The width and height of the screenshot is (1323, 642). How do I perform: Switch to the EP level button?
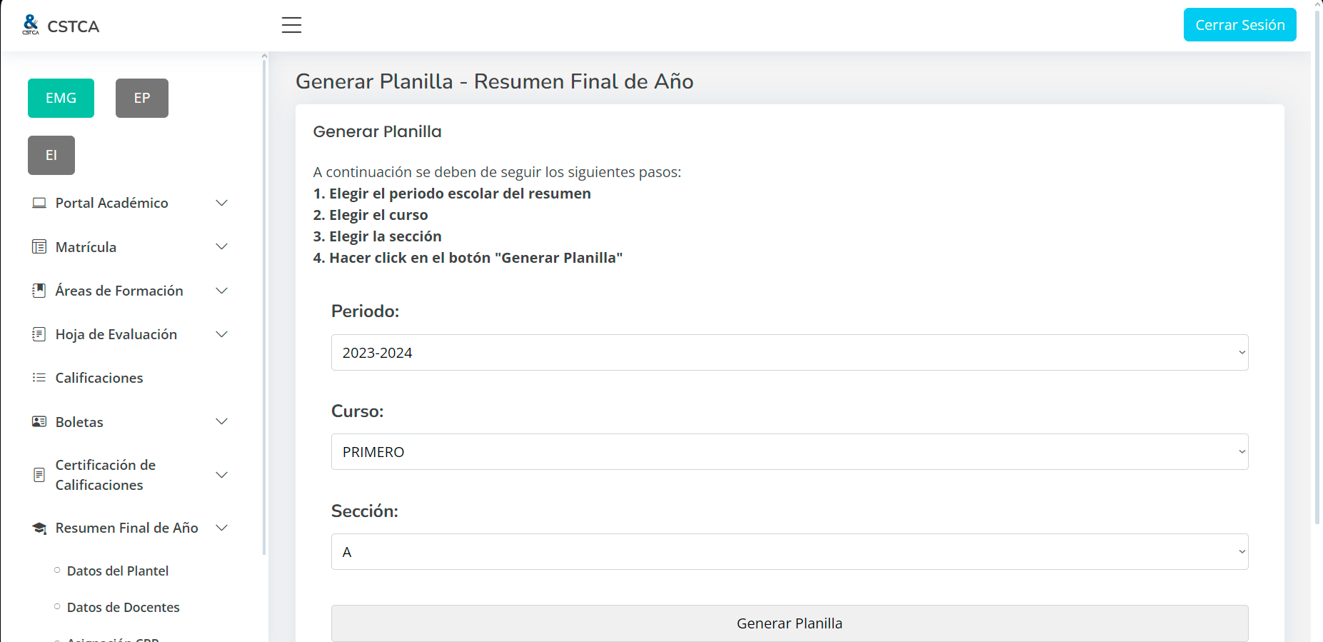pos(142,98)
